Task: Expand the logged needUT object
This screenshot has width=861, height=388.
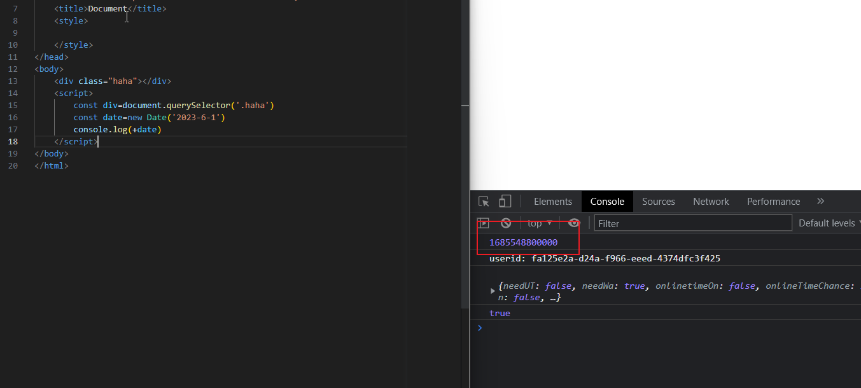Action: (493, 291)
